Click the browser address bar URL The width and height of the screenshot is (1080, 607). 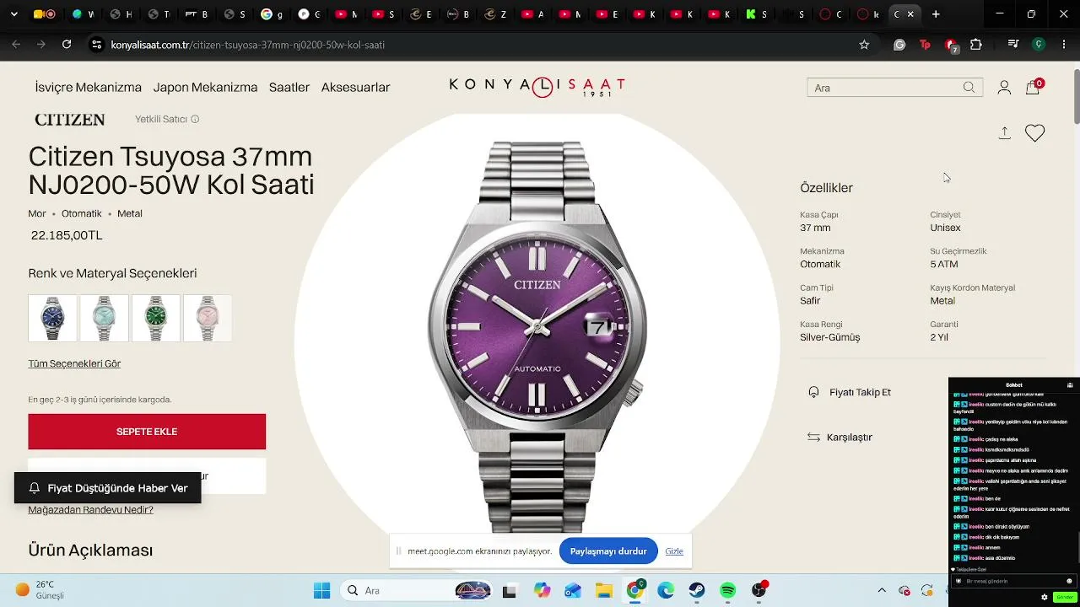[248, 45]
